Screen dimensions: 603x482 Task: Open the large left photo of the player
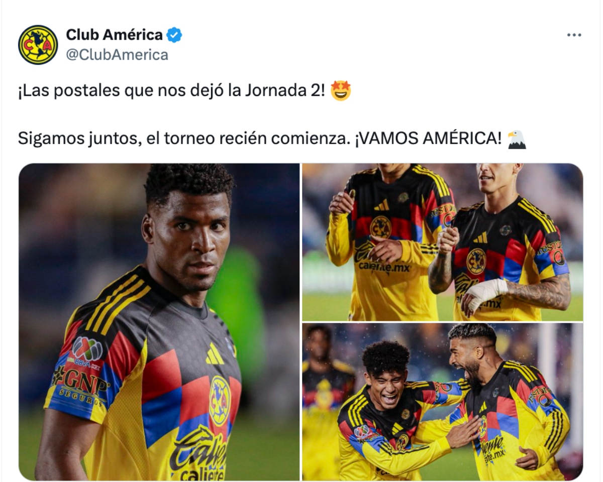(x=159, y=322)
